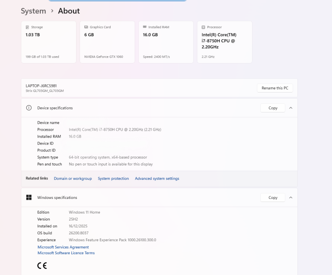Click the Windows logo beside Windows specifications

pyautogui.click(x=29, y=198)
